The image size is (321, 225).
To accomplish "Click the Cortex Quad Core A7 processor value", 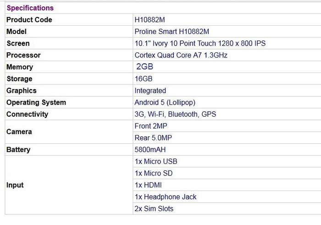I will click(x=181, y=55).
